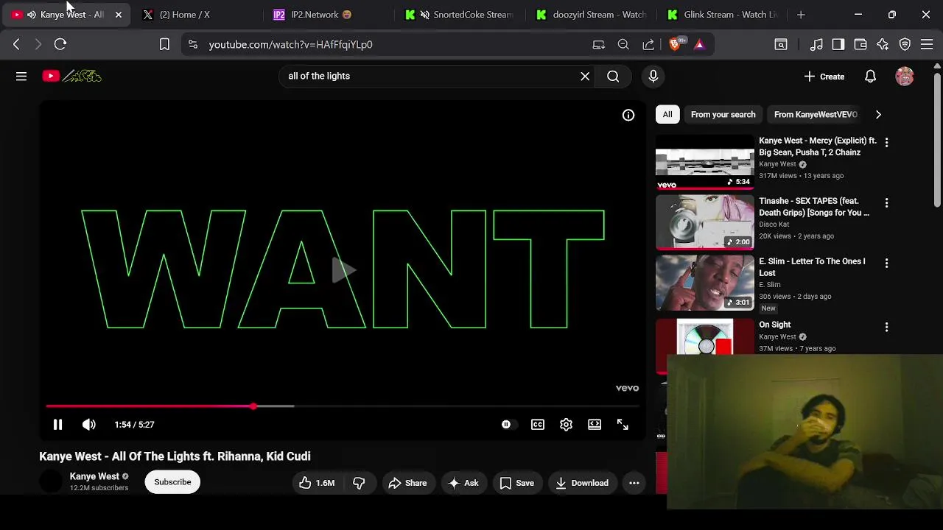
Task: Show video info card icon
Action: click(628, 115)
